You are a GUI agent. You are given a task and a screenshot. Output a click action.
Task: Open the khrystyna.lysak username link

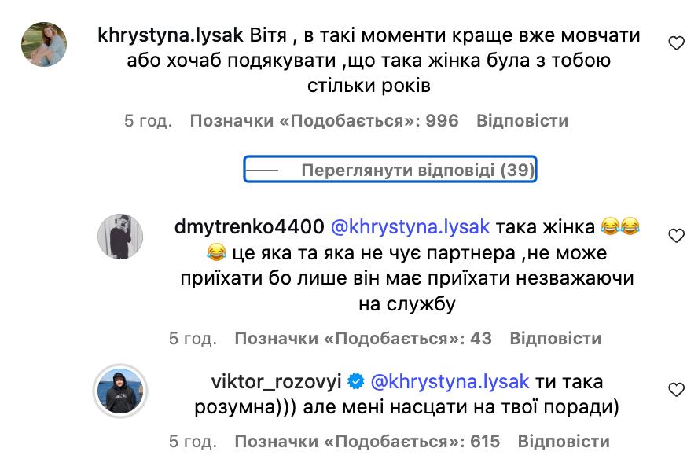click(x=170, y=35)
